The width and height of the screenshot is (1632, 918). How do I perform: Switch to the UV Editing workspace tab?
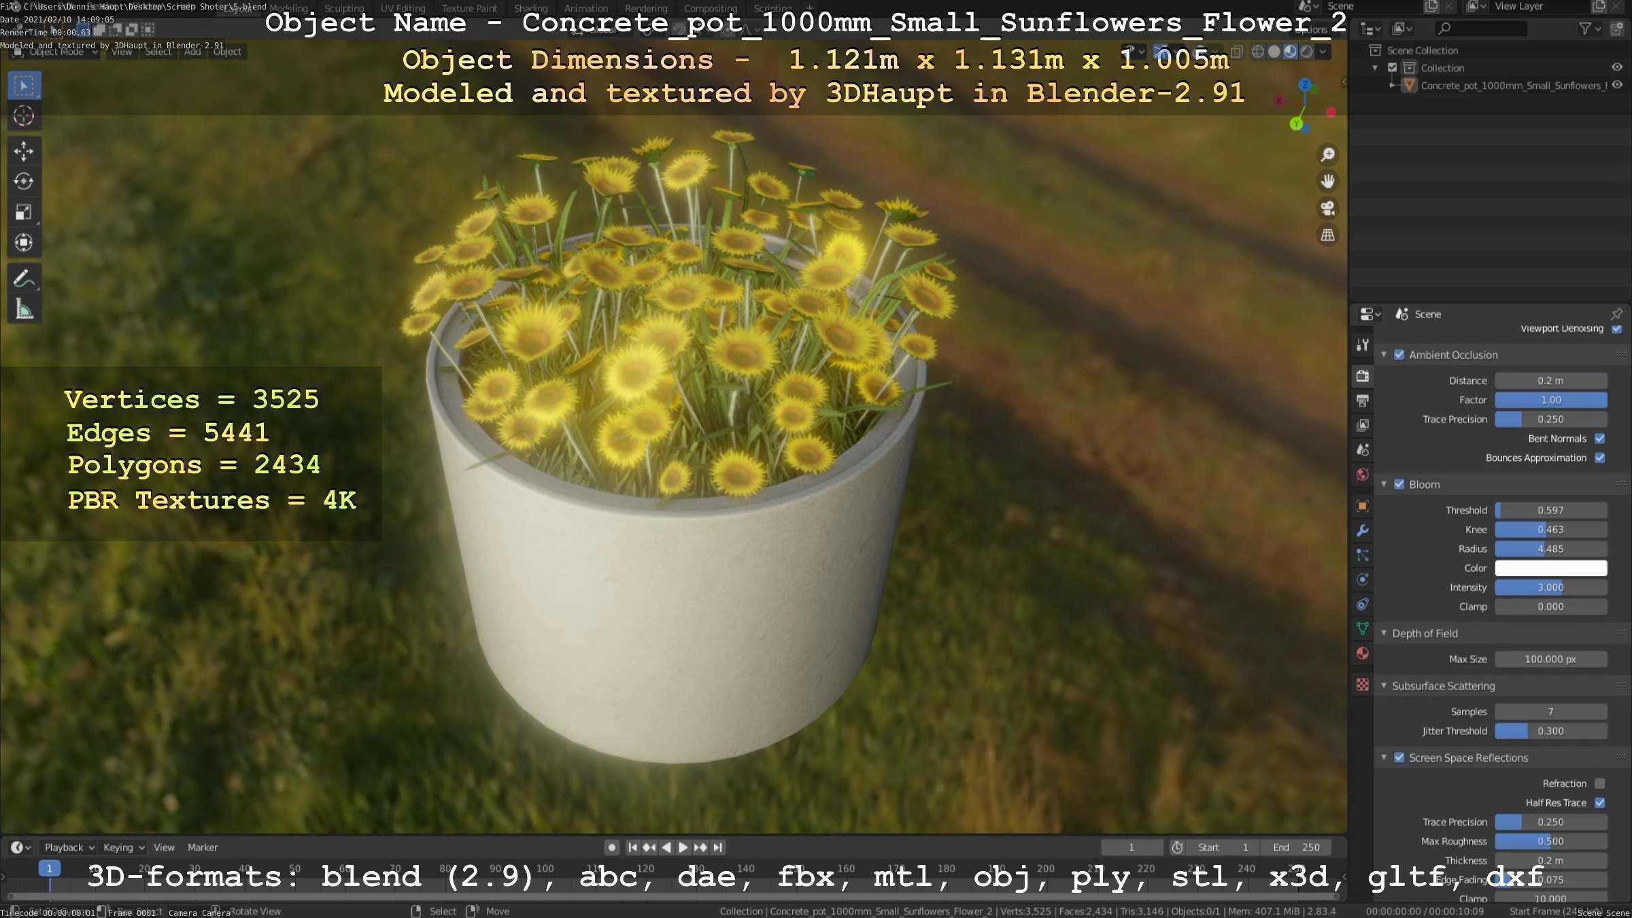pyautogui.click(x=403, y=8)
